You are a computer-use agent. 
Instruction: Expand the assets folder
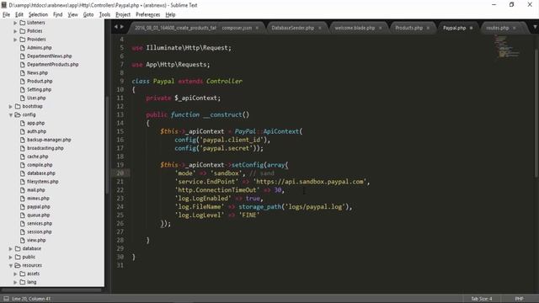(x=15, y=274)
